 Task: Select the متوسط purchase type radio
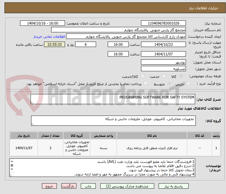tap(169, 84)
